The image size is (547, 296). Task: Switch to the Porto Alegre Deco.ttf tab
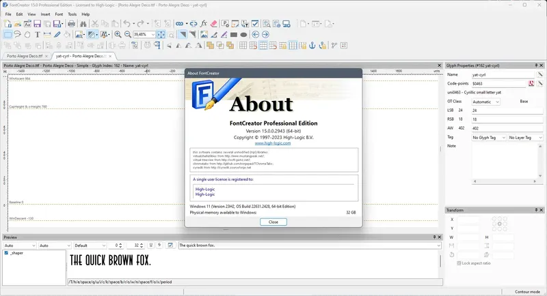(x=25, y=56)
